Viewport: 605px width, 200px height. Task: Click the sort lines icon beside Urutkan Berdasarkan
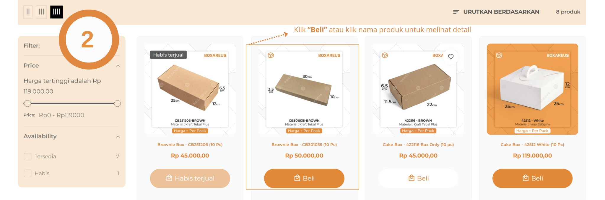click(x=456, y=12)
